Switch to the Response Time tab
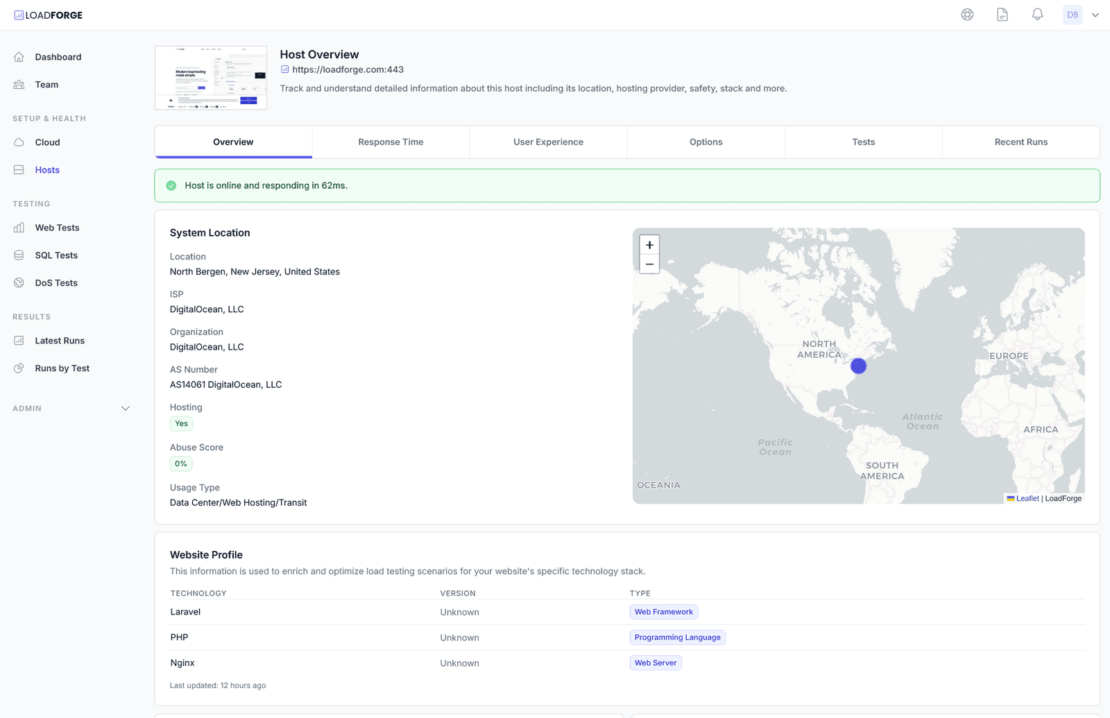Screen dimensions: 1110x718 [391, 142]
